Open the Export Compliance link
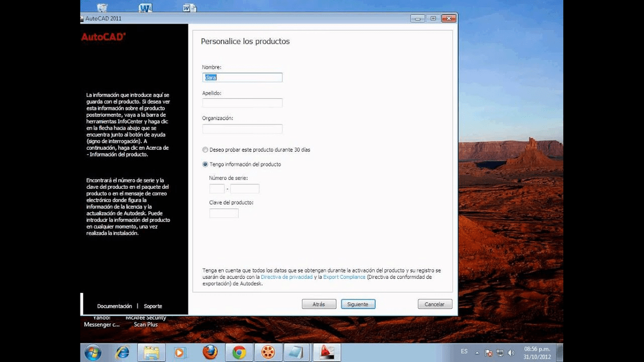Viewport: 644px width, 362px height. (344, 277)
